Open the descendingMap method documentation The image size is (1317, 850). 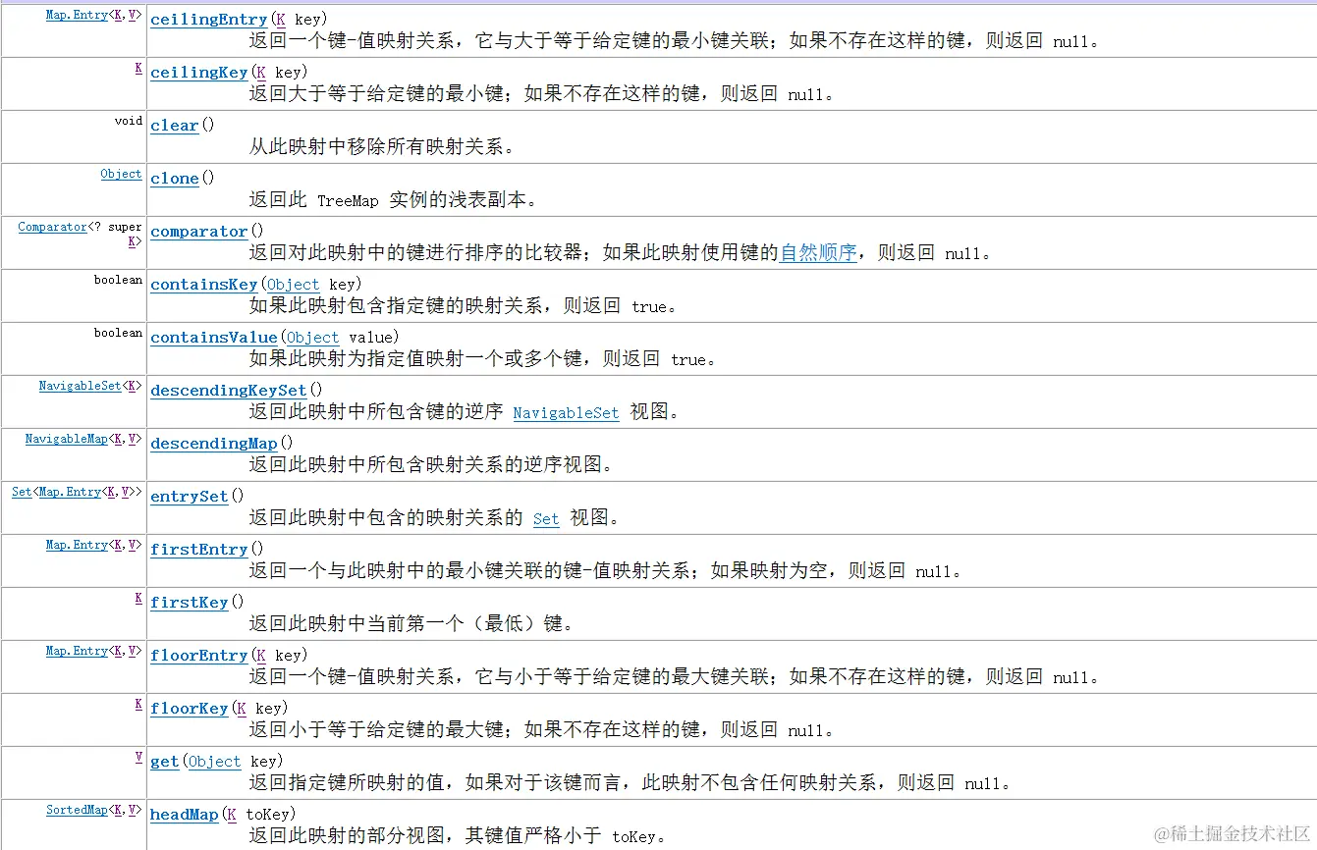(213, 443)
